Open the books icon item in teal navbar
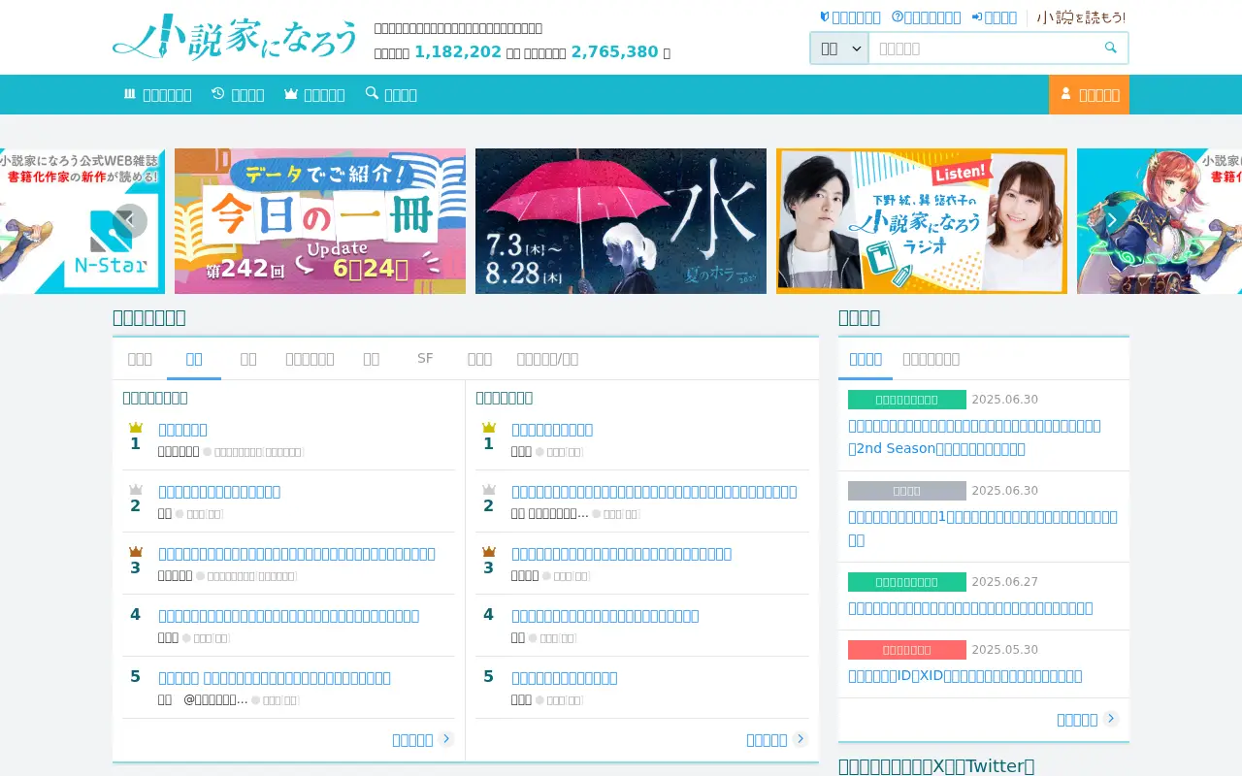The width and height of the screenshot is (1242, 776). tap(157, 94)
